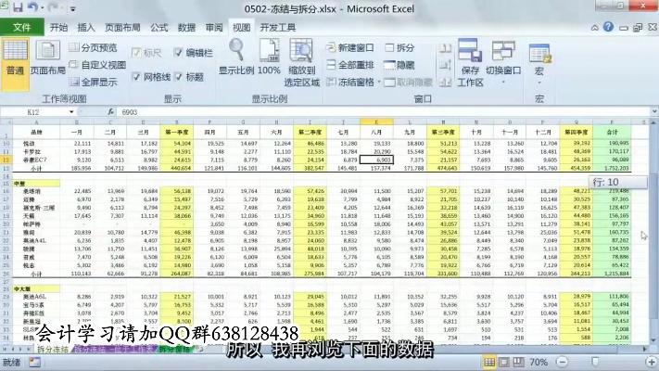Image resolution: width=659 pixels, height=371 pixels.
Task: Open Excel help question mark icon
Action: [x=608, y=27]
